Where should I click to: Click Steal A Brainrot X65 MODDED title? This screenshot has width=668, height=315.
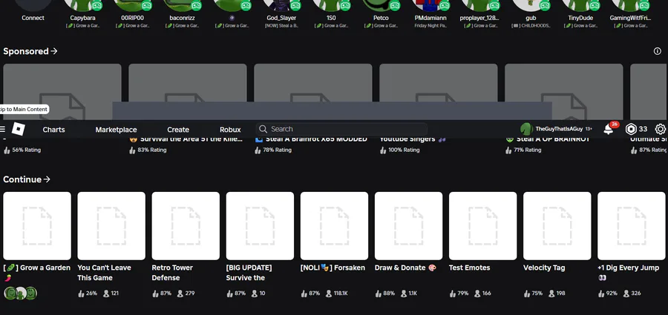coord(311,139)
